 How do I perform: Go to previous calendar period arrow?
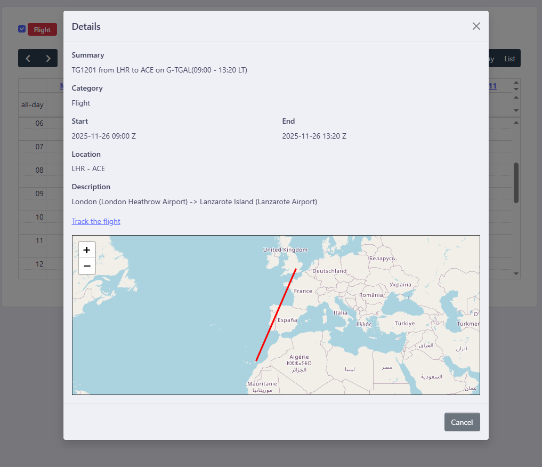28,59
